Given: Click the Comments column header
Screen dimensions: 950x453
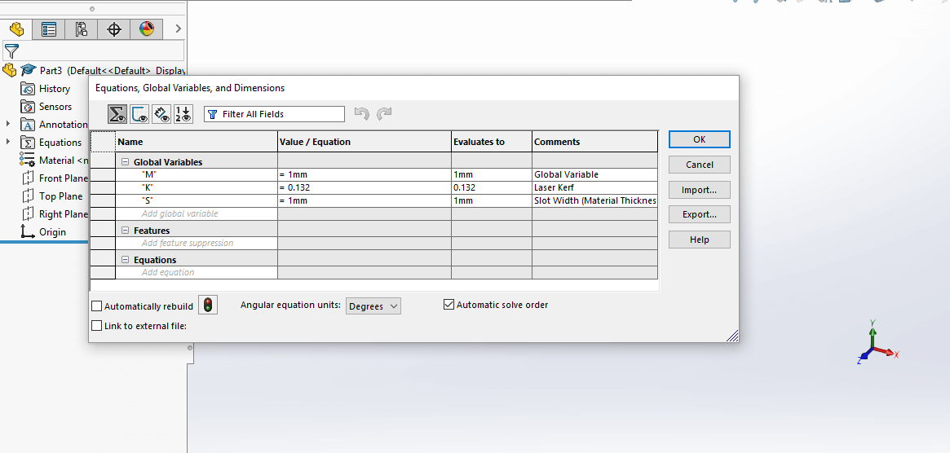Looking at the screenshot, I should pos(595,142).
